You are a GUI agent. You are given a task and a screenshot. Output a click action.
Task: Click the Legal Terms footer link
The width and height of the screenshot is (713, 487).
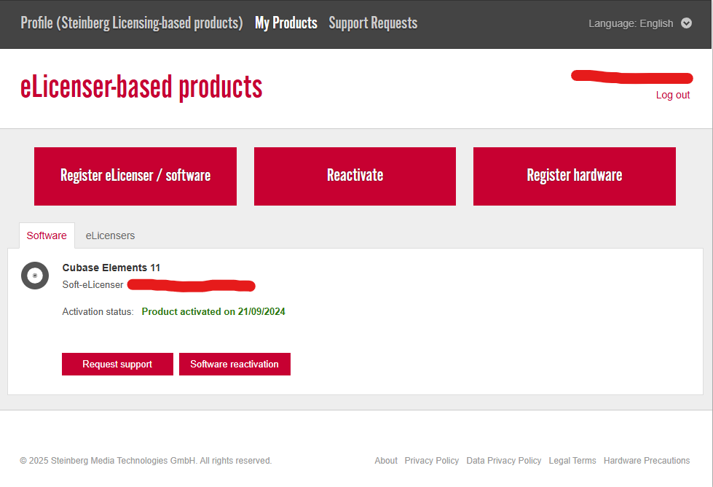coord(572,461)
